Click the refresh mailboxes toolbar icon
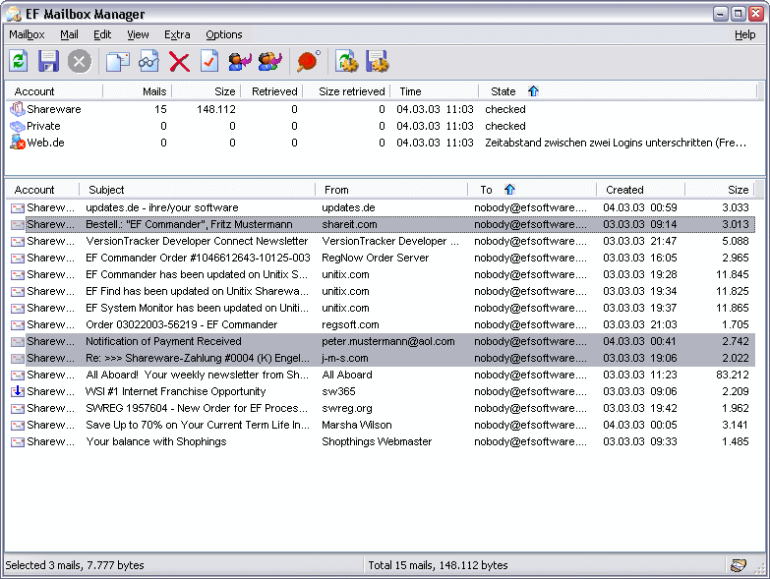 (x=18, y=62)
